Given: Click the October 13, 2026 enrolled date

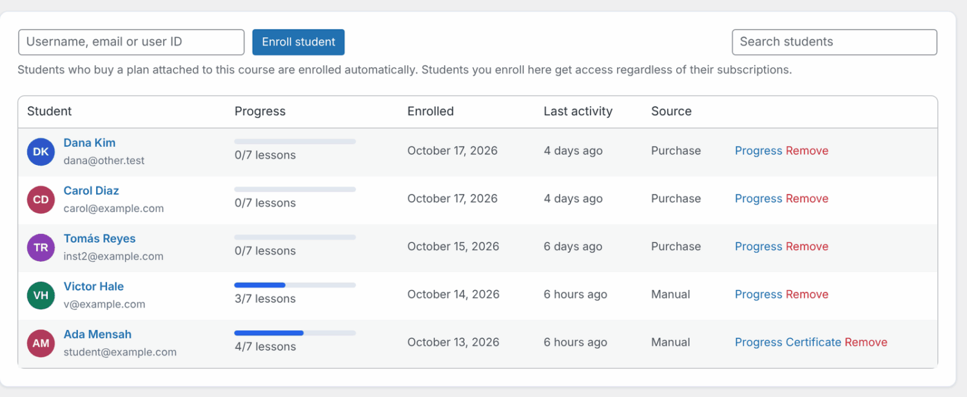Looking at the screenshot, I should (453, 342).
